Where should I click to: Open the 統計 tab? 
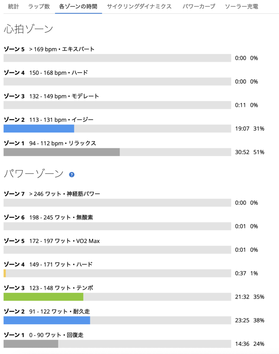13,7
